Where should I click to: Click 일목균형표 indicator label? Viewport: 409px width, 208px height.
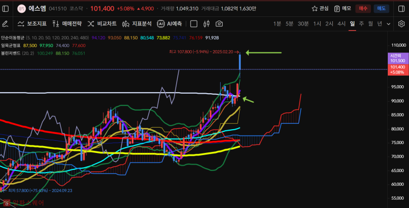tap(11, 46)
